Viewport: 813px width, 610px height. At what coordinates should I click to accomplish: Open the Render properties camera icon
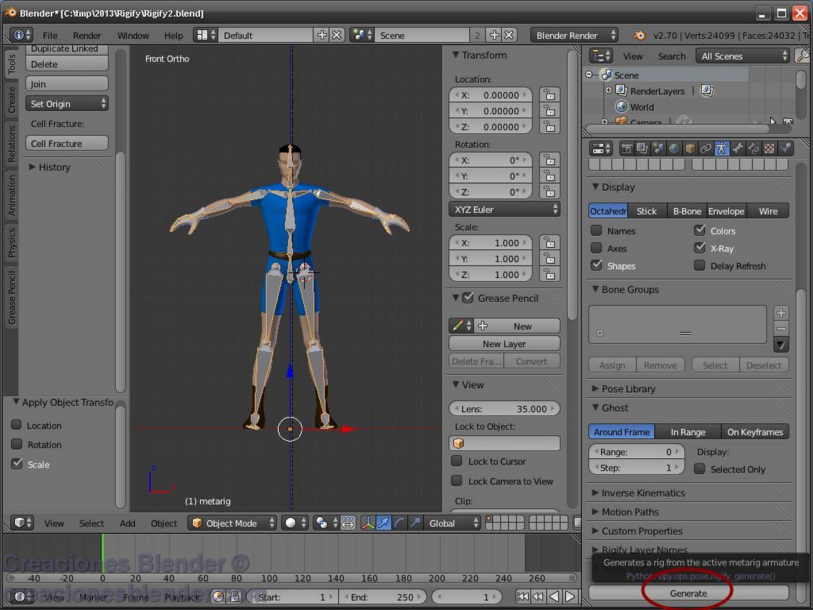pos(626,148)
